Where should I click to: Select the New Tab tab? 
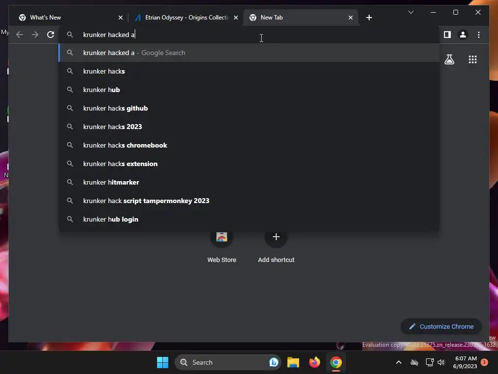(x=301, y=18)
